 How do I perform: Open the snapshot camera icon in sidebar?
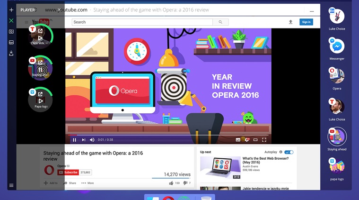[x=11, y=31]
